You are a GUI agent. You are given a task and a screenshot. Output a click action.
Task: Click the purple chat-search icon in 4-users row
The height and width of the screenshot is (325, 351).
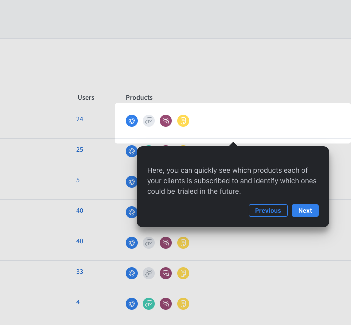tap(166, 304)
